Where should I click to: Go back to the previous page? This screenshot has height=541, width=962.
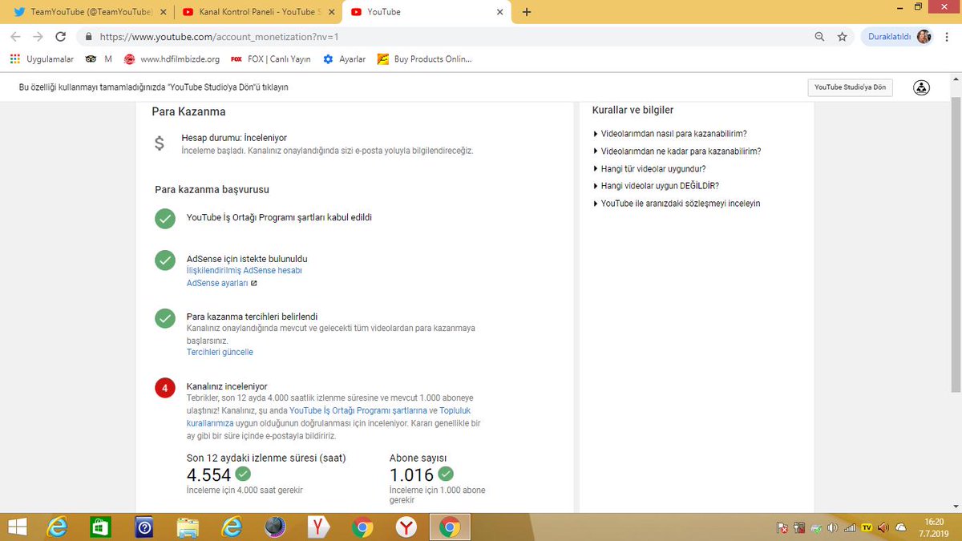click(x=16, y=37)
